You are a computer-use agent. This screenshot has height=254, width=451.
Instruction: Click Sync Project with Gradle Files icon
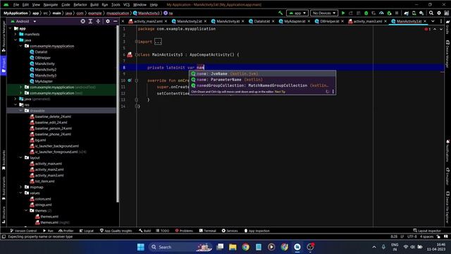click(x=406, y=13)
